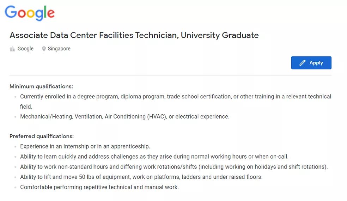Select the Mechanical/Heating, Ventilation experience line
Image resolution: width=347 pixels, height=201 pixels.
pyautogui.click(x=125, y=116)
